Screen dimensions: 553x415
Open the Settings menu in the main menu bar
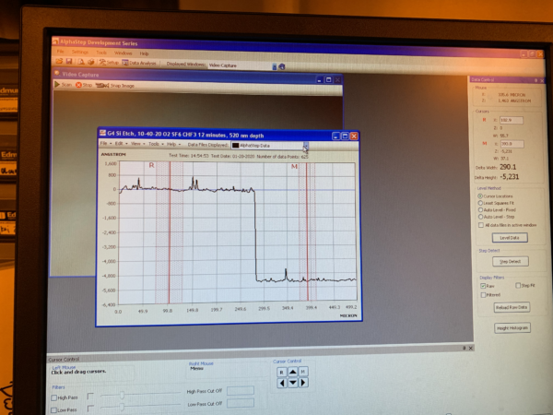click(x=80, y=53)
